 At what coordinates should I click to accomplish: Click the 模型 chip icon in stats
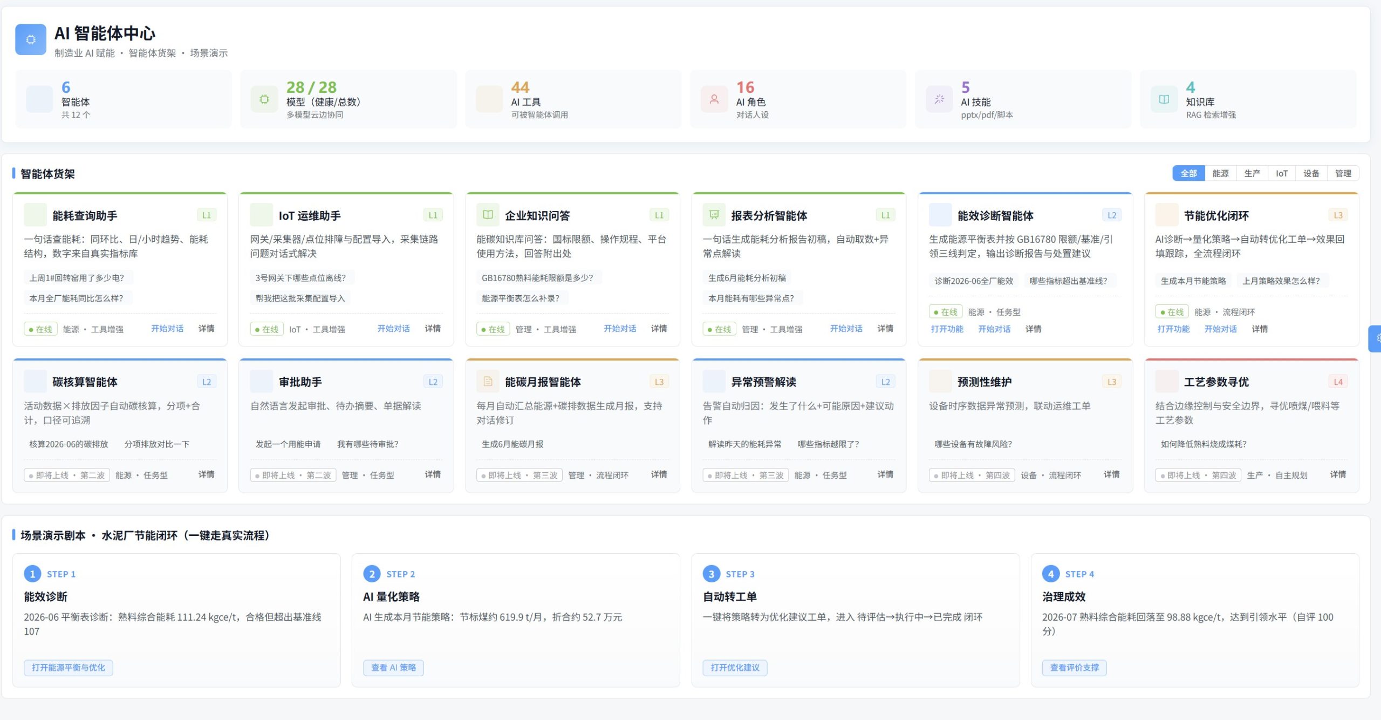tap(264, 99)
